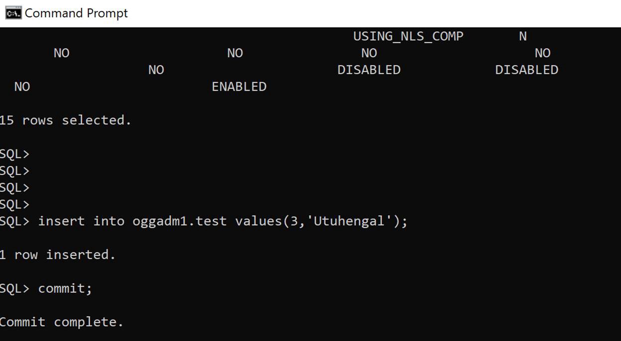This screenshot has width=621, height=341.
Task: Click the commit; command text
Action: [x=65, y=288]
